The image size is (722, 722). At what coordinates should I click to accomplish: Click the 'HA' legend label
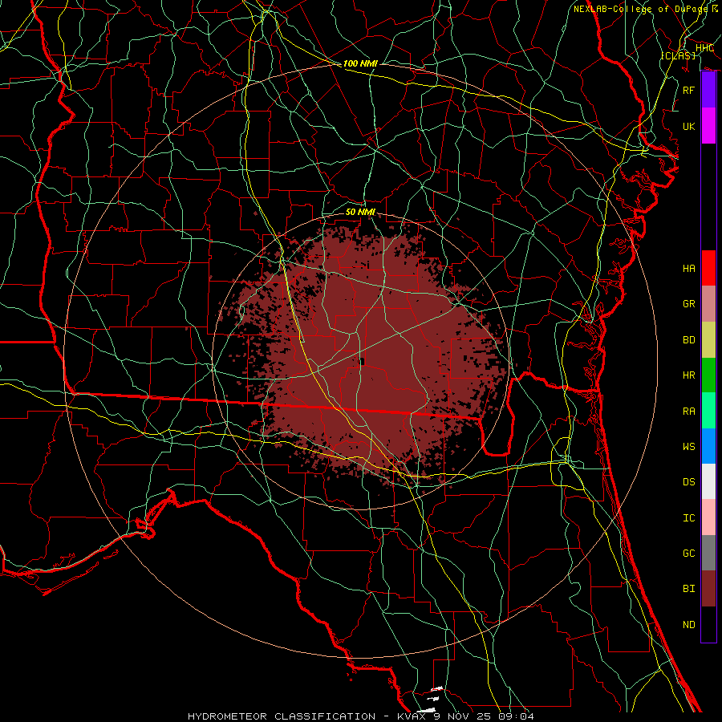tap(689, 269)
